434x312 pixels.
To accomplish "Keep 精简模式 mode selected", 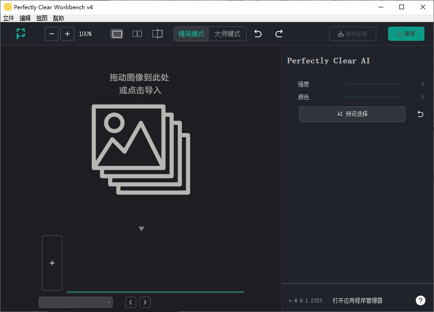I will [x=191, y=33].
